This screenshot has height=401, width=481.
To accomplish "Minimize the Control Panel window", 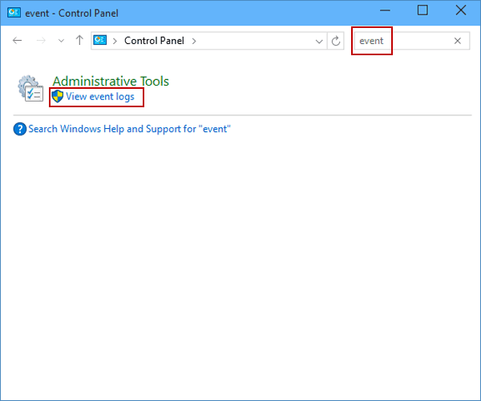I will [x=385, y=10].
